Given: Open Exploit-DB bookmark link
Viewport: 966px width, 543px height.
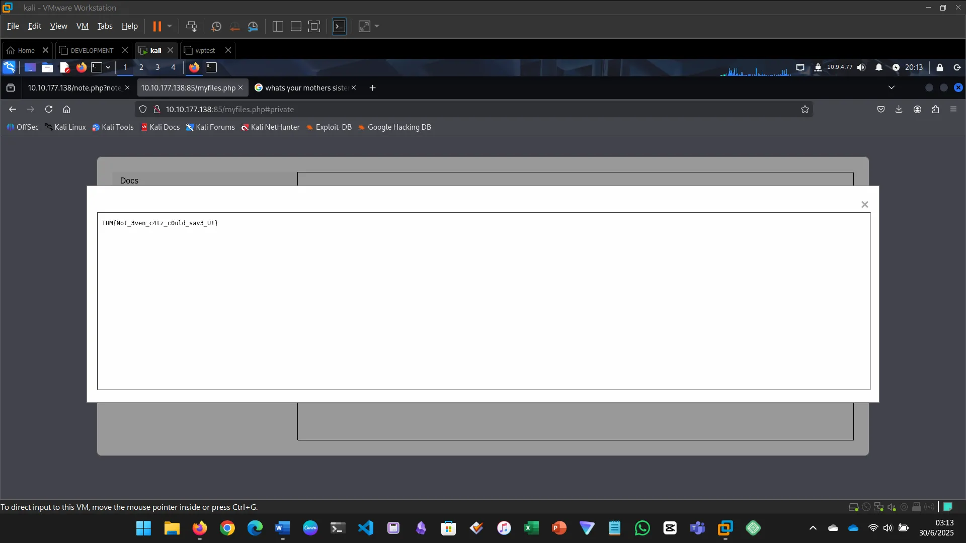Looking at the screenshot, I should point(329,127).
